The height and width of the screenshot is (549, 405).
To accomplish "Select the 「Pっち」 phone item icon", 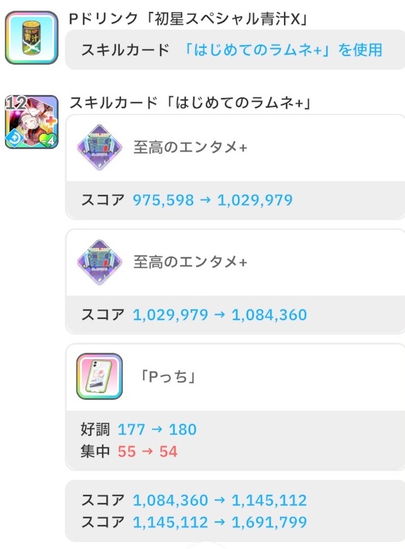I will coord(99,377).
